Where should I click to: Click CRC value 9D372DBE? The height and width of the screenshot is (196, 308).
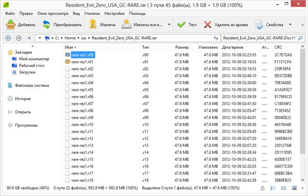[x=283, y=76]
